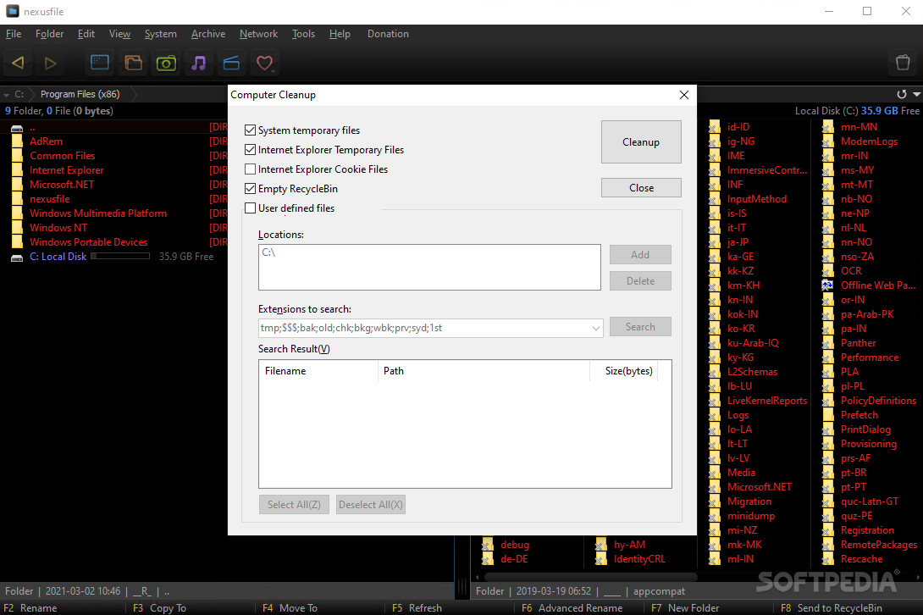
Task: Click the Filename column header
Action: (318, 371)
